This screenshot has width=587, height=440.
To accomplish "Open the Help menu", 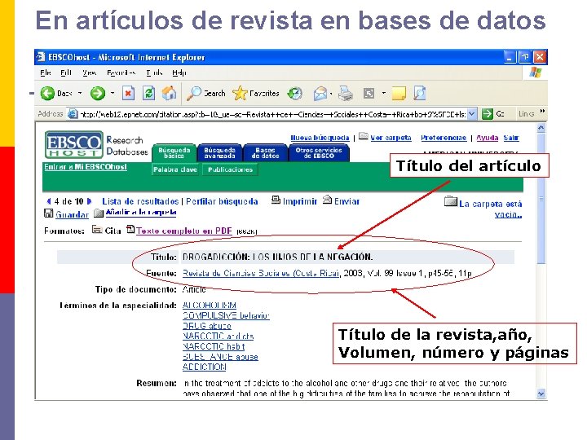I will [x=179, y=73].
